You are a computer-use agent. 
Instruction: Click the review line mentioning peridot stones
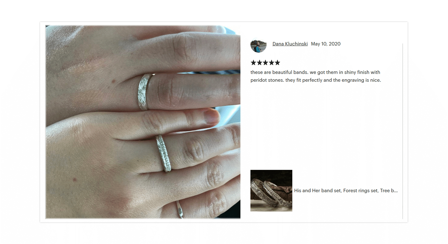pyautogui.click(x=315, y=80)
